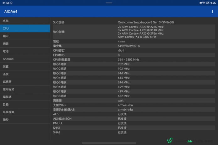The height and width of the screenshot is (145, 218).
Task: Tap the Wi-Fi status icon
Action: point(204,3)
